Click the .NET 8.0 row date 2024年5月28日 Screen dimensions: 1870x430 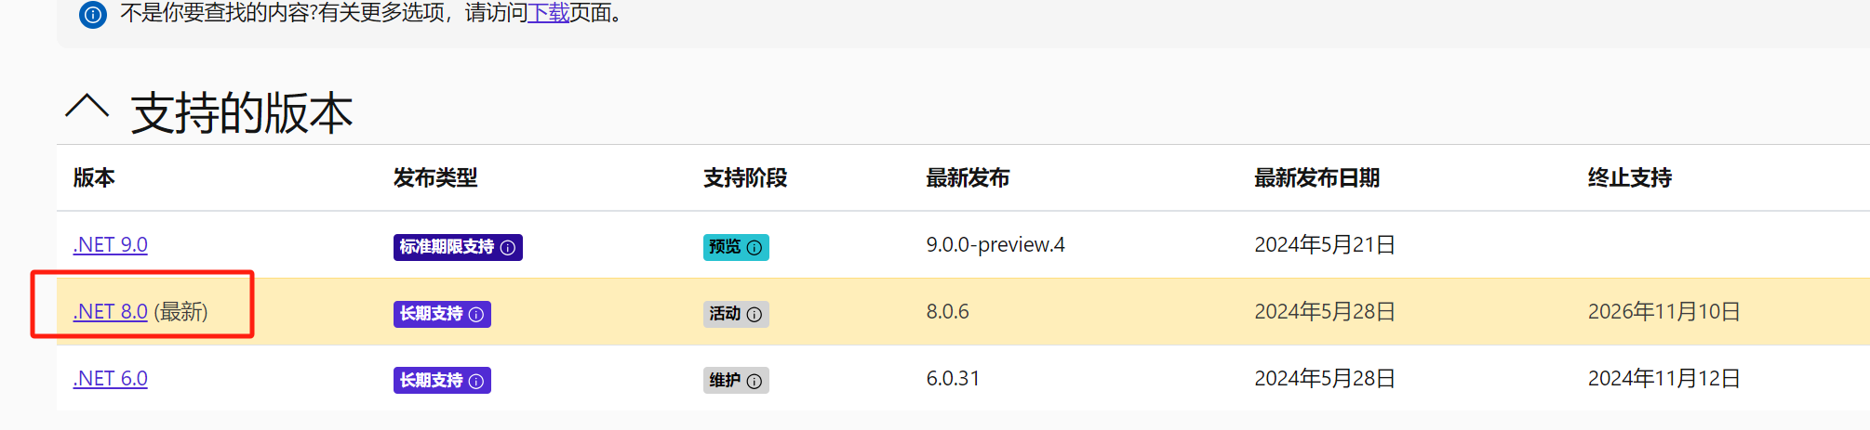pyautogui.click(x=1325, y=312)
